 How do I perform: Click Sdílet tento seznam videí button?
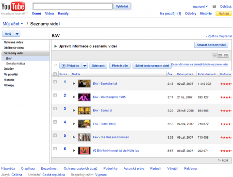pos(152,65)
